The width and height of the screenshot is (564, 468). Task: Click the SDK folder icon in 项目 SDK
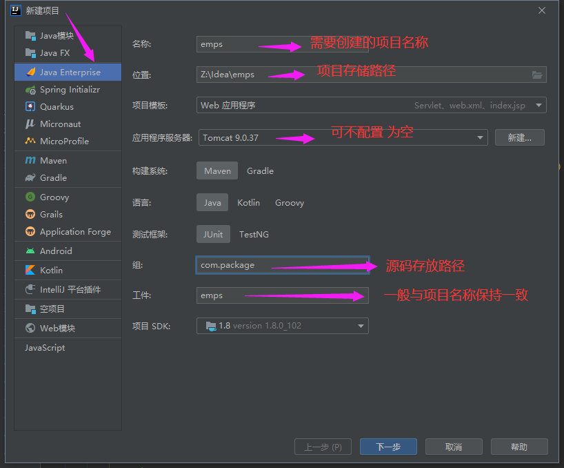point(211,326)
